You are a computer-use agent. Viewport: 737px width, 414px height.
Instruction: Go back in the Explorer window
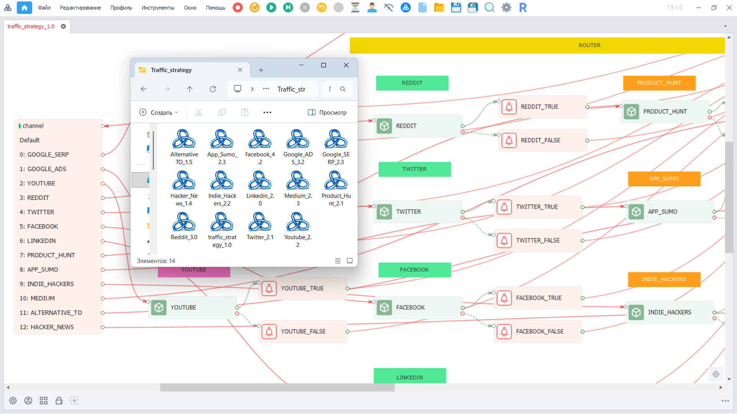coord(144,89)
